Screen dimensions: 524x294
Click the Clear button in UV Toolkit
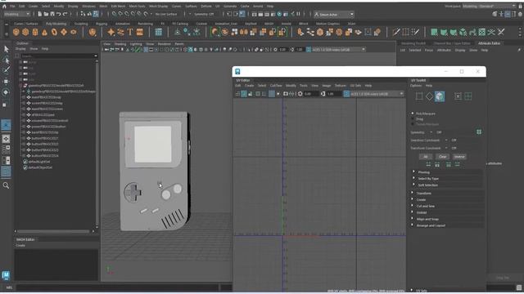[442, 157]
